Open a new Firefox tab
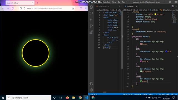This screenshot has height=100, width=178. pos(37,3)
